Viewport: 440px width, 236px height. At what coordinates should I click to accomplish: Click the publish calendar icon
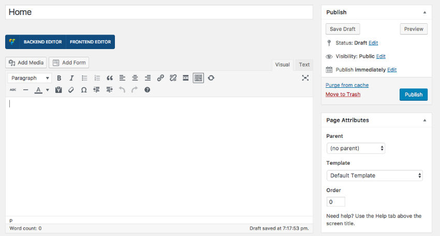(x=329, y=70)
